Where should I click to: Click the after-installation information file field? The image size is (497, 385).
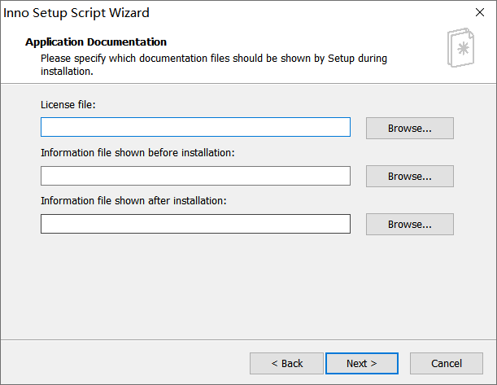click(x=195, y=224)
